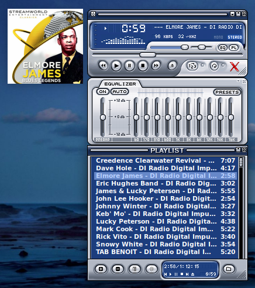The image size is (255, 288).
Task: Click the 6K equalizer band slider
Action: tap(199, 117)
